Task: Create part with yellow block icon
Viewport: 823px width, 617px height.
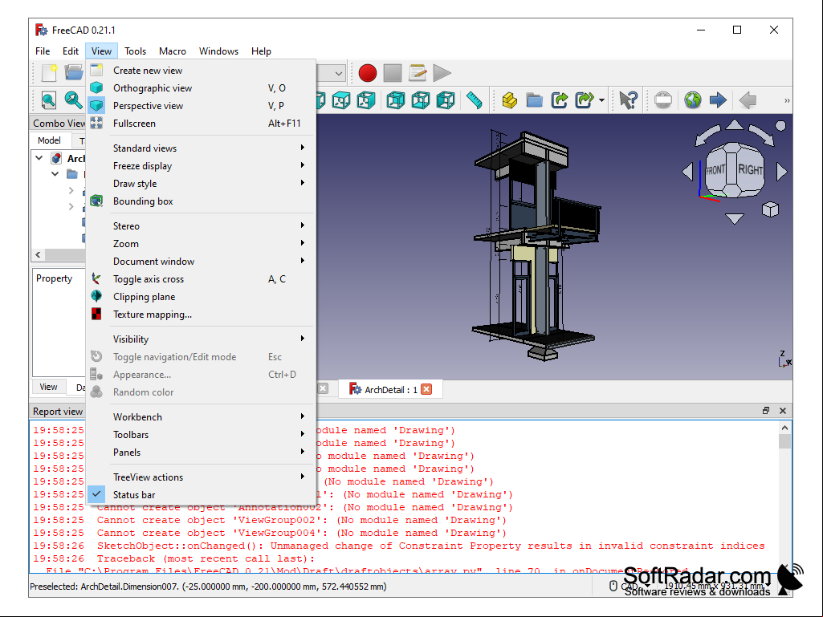Action: pyautogui.click(x=509, y=100)
